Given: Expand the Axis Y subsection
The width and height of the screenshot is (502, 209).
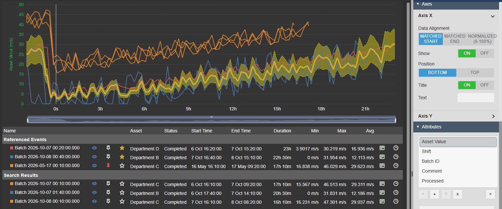Looking at the screenshot, I should click(493, 116).
